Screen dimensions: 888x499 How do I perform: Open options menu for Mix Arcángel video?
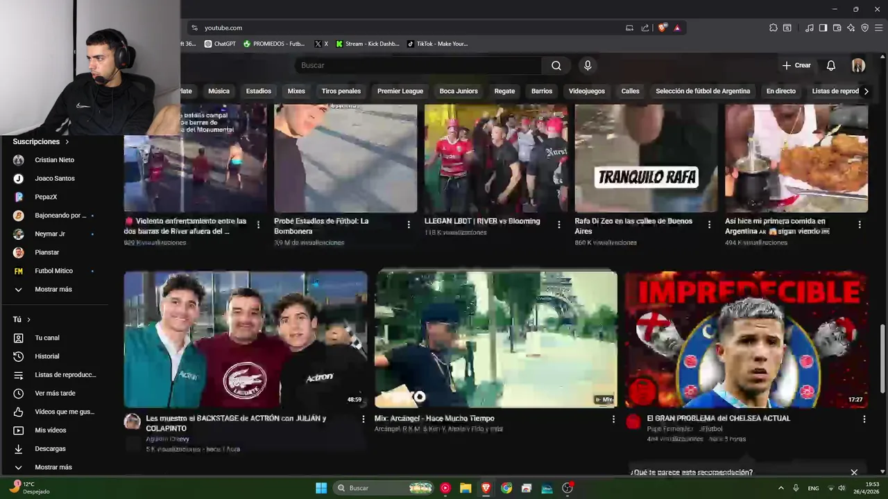point(613,419)
